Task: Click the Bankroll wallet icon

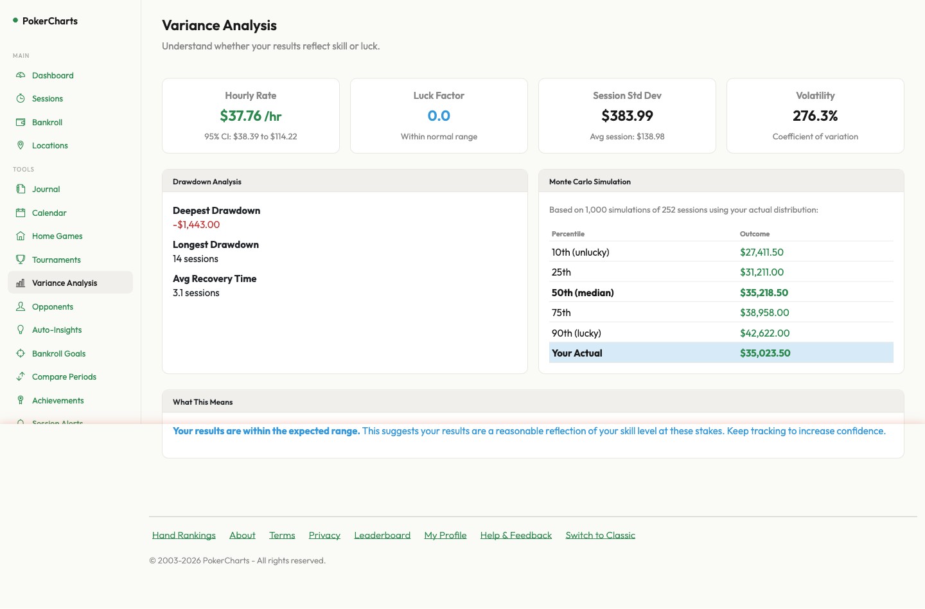Action: click(x=21, y=122)
